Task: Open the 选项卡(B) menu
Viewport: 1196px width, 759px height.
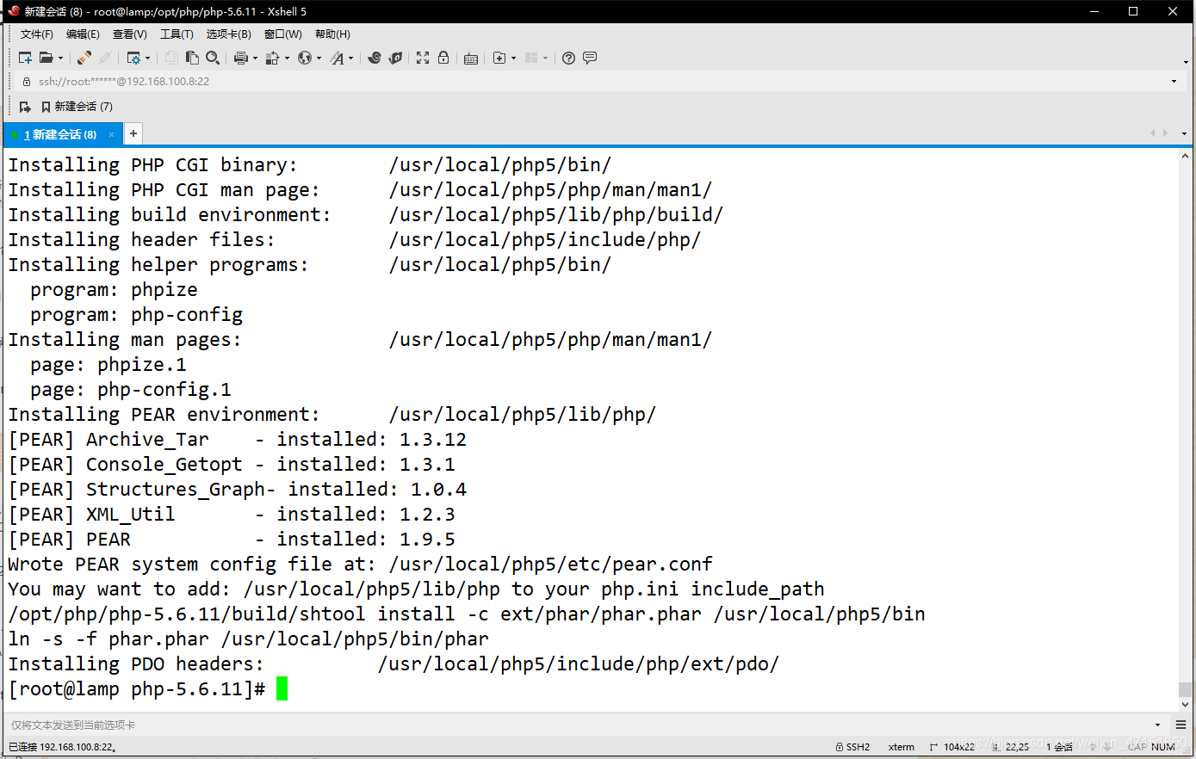Action: click(229, 34)
